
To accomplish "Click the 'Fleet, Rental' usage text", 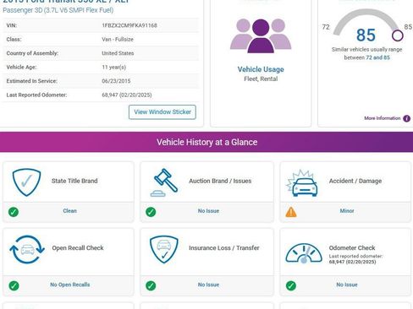I will point(261,79).
